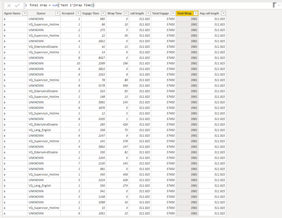
Task: Click Wrap Time cell 36
Action: coord(117,35)
